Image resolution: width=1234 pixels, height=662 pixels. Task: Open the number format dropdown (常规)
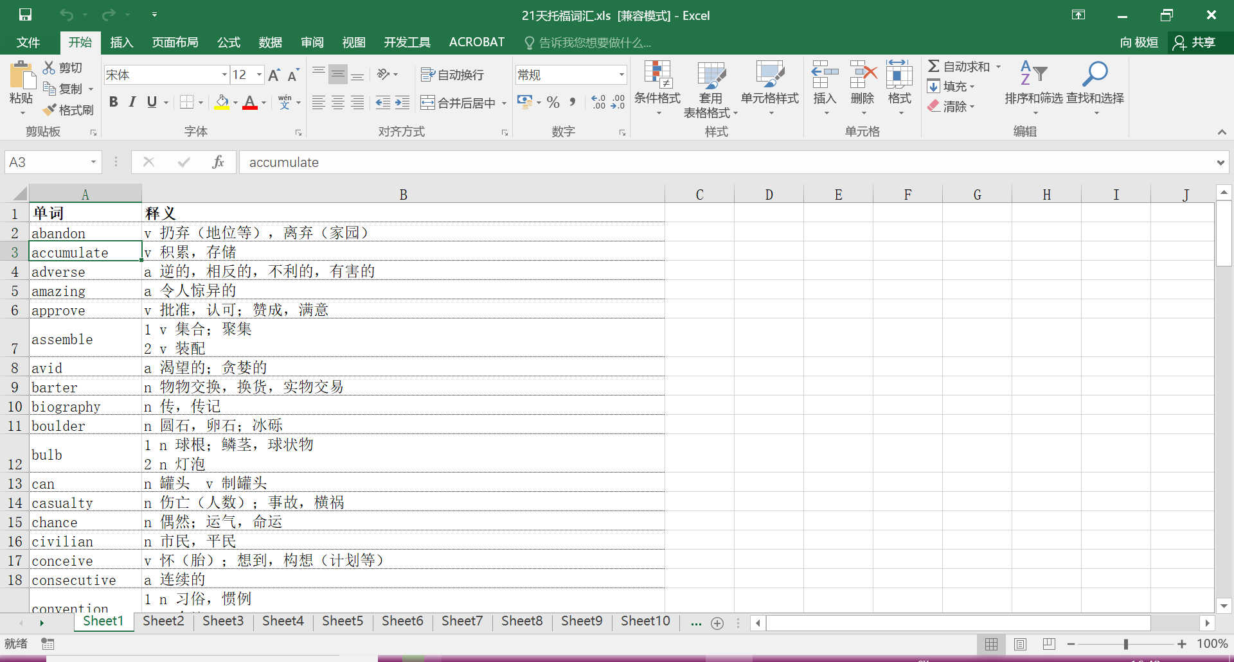pyautogui.click(x=621, y=75)
